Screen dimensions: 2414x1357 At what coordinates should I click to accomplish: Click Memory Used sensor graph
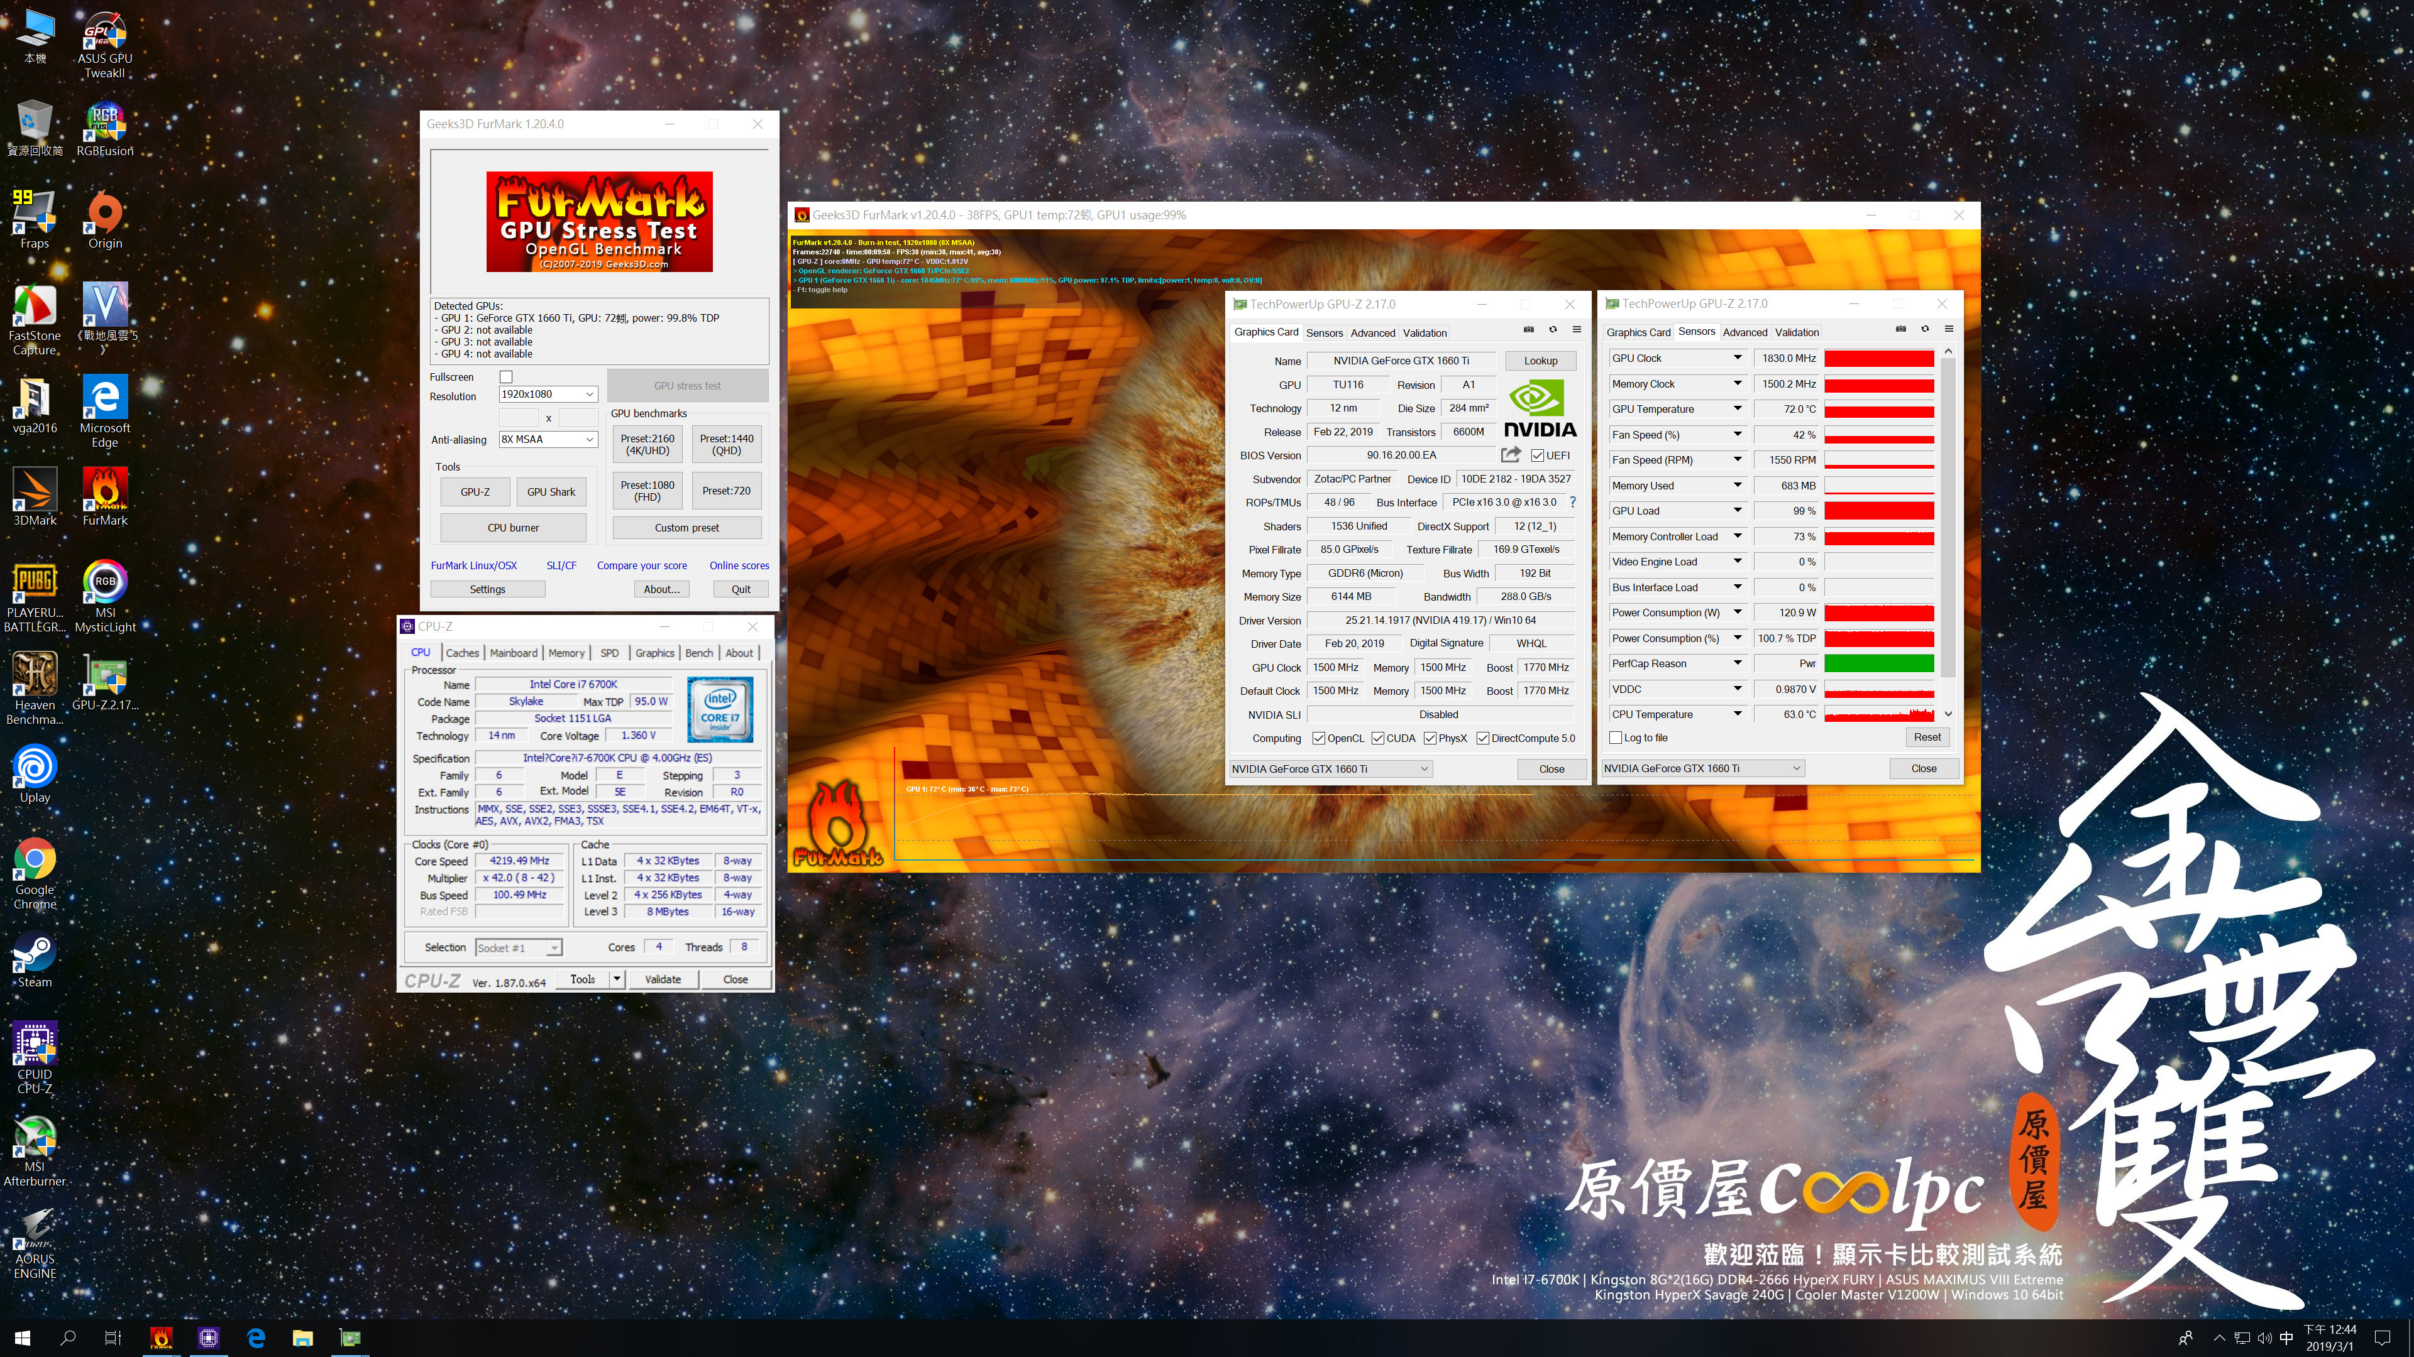pyautogui.click(x=1879, y=486)
